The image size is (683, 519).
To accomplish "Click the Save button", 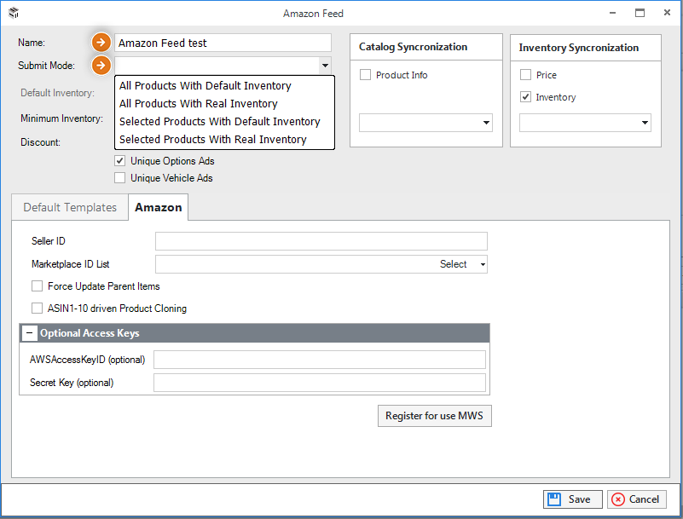I will point(572,499).
